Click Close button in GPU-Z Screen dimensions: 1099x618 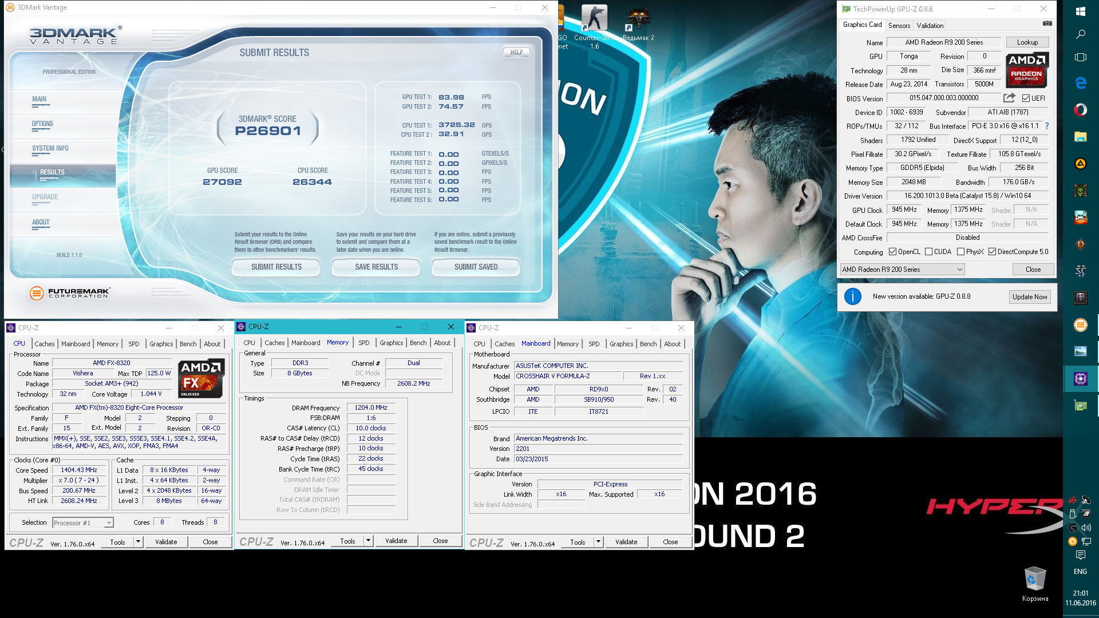(x=1033, y=270)
